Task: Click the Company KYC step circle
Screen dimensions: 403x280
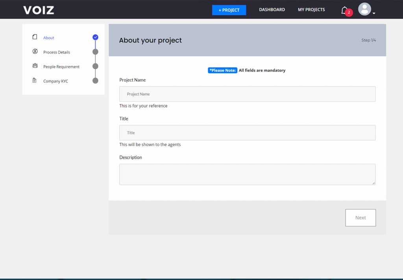Action: [95, 81]
